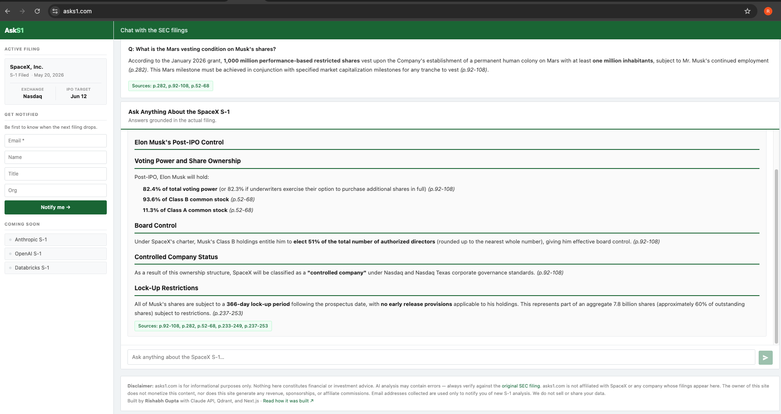Click the Rishabh Gupta author name

click(x=162, y=401)
